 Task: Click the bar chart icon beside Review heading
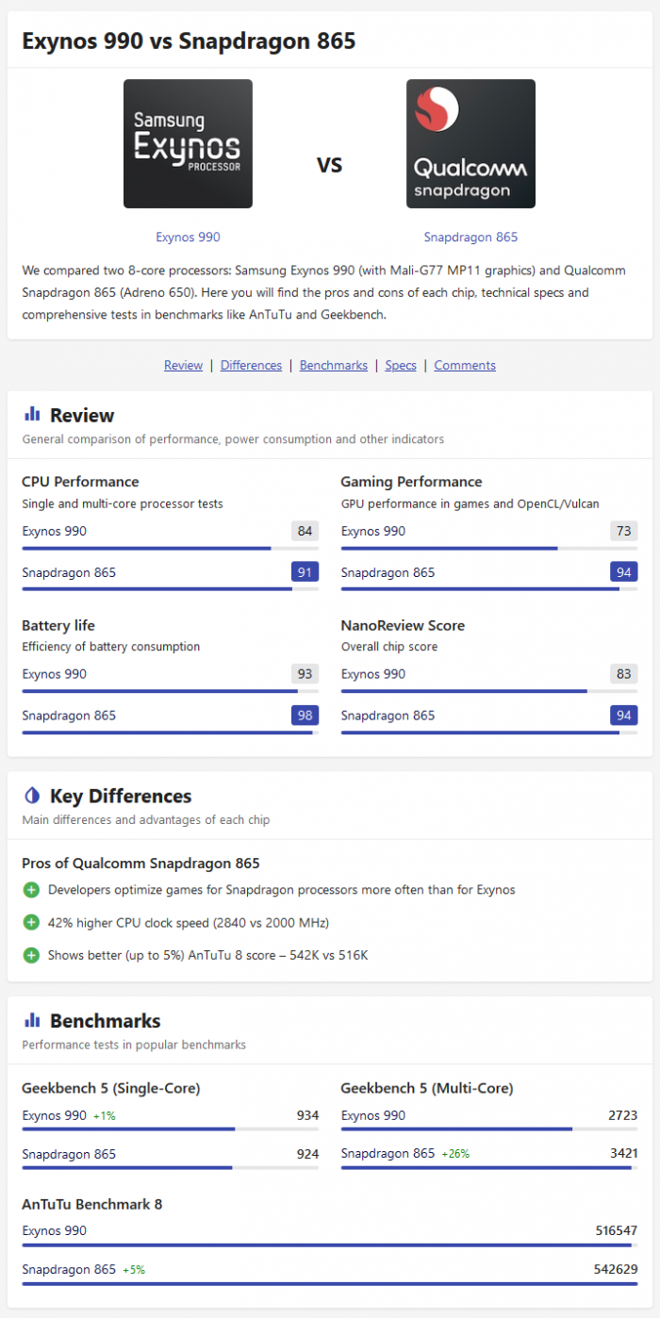tap(31, 413)
